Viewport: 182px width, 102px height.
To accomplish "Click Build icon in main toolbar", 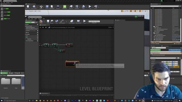I will coord(83,7).
